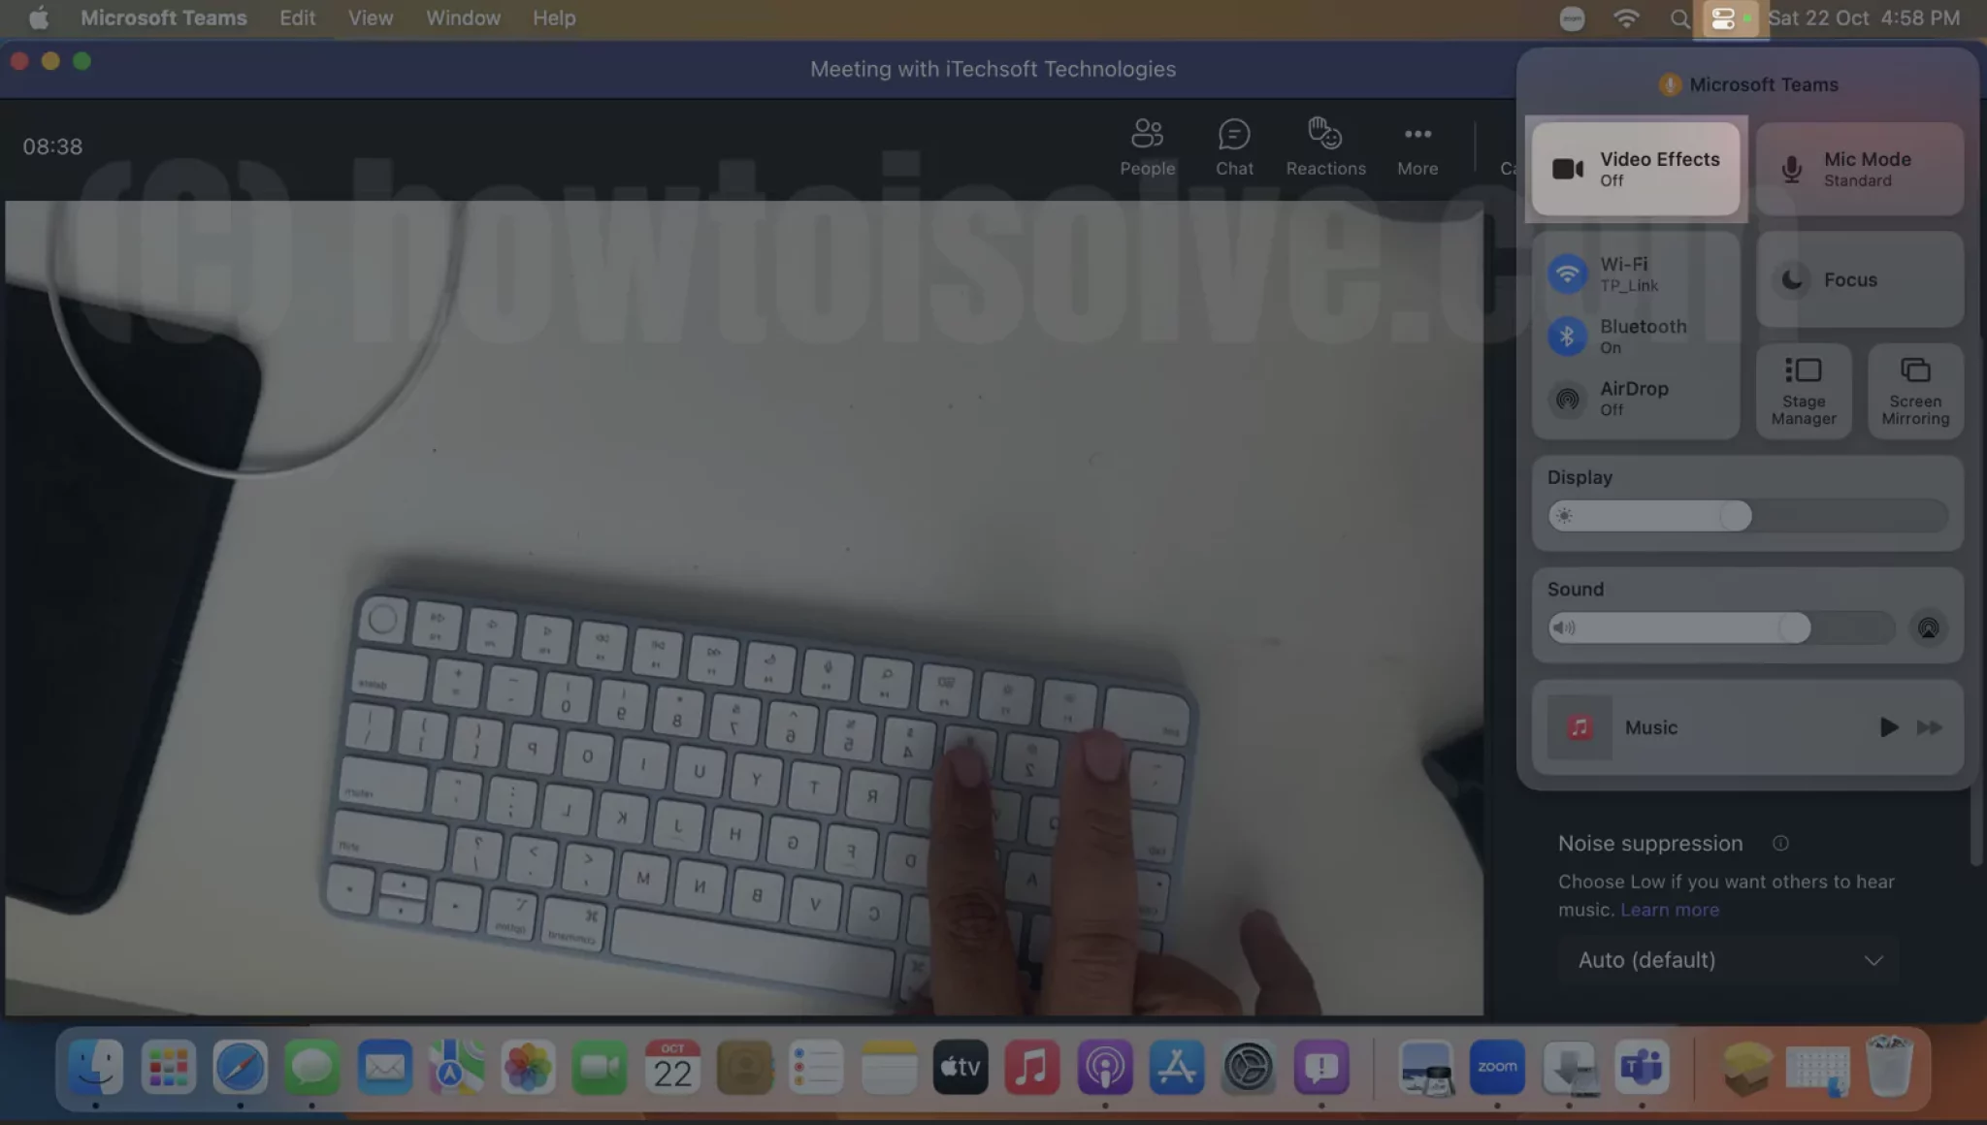Image resolution: width=1987 pixels, height=1125 pixels.
Task: Click the Noise suppression info icon
Action: pyautogui.click(x=1780, y=843)
